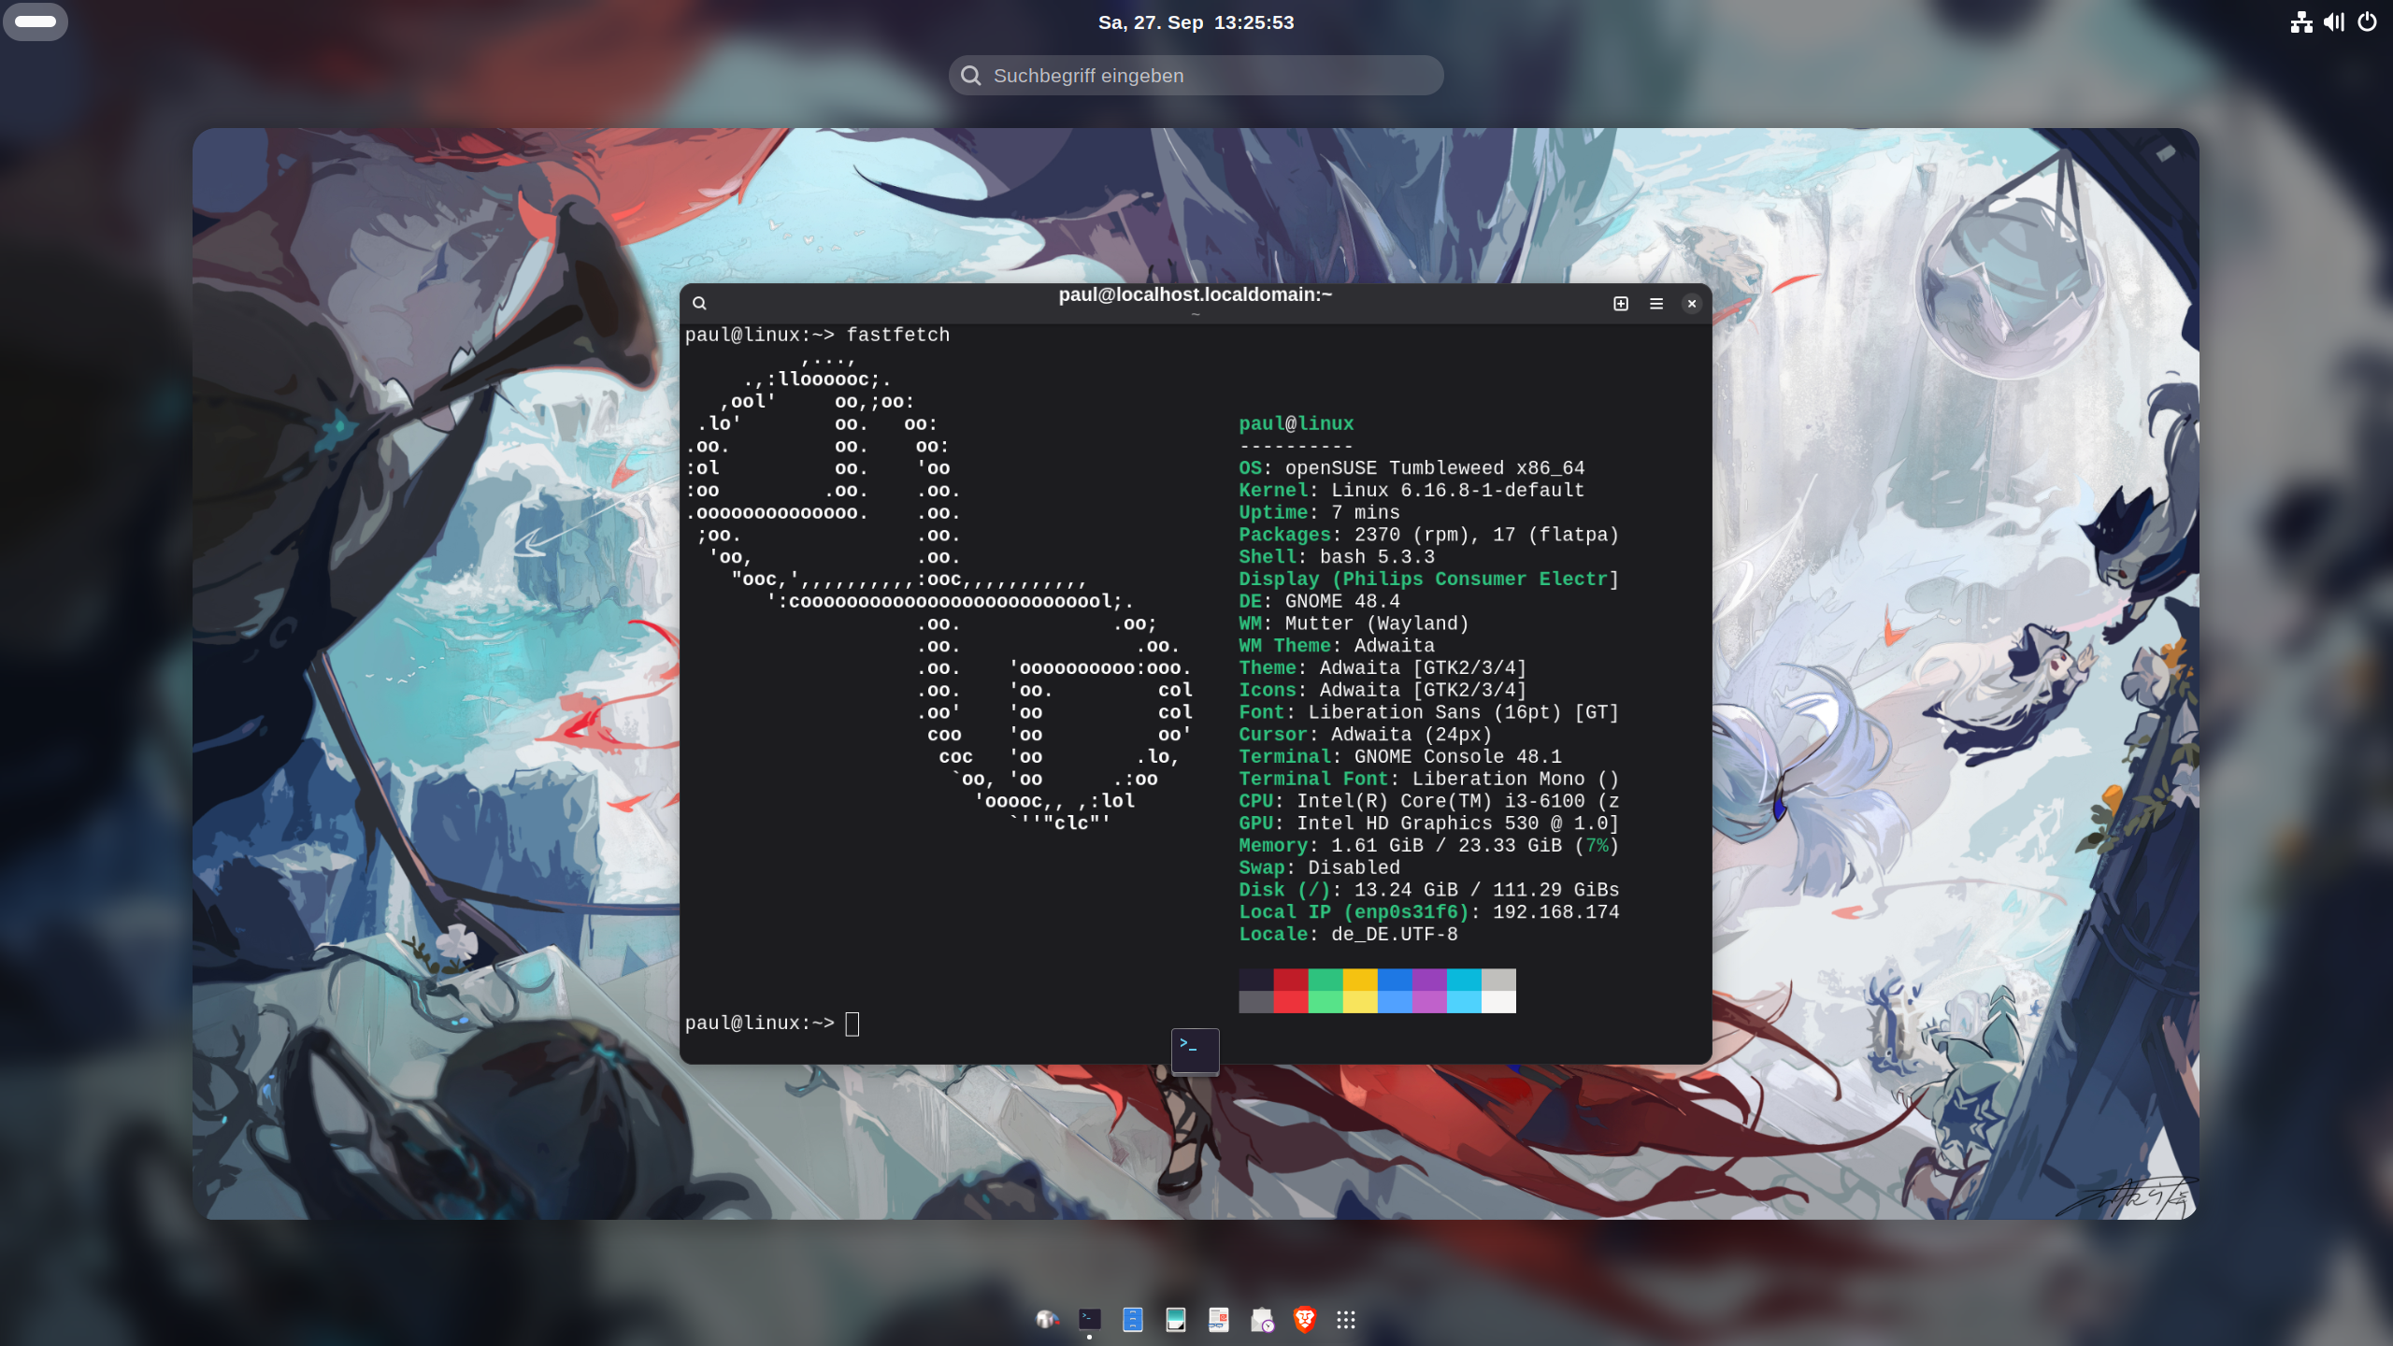Launch Brave browser from the dock
Image resolution: width=2393 pixels, height=1346 pixels.
[1304, 1319]
